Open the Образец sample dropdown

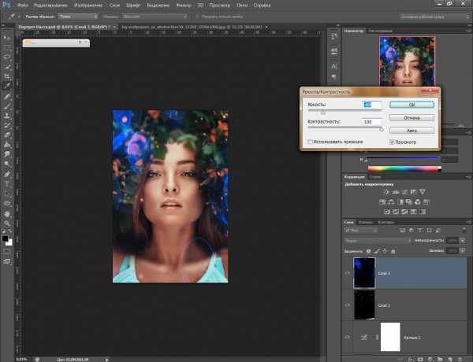pyautogui.click(x=155, y=17)
